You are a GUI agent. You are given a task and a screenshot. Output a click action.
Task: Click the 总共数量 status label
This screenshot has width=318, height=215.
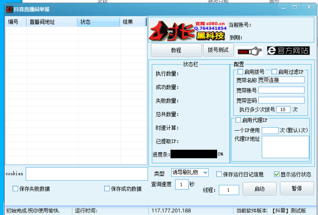pyautogui.click(x=167, y=114)
